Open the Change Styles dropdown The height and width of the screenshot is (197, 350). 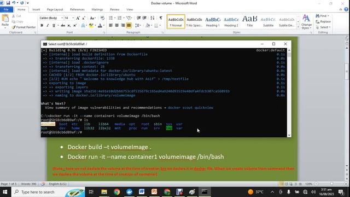(x=306, y=22)
